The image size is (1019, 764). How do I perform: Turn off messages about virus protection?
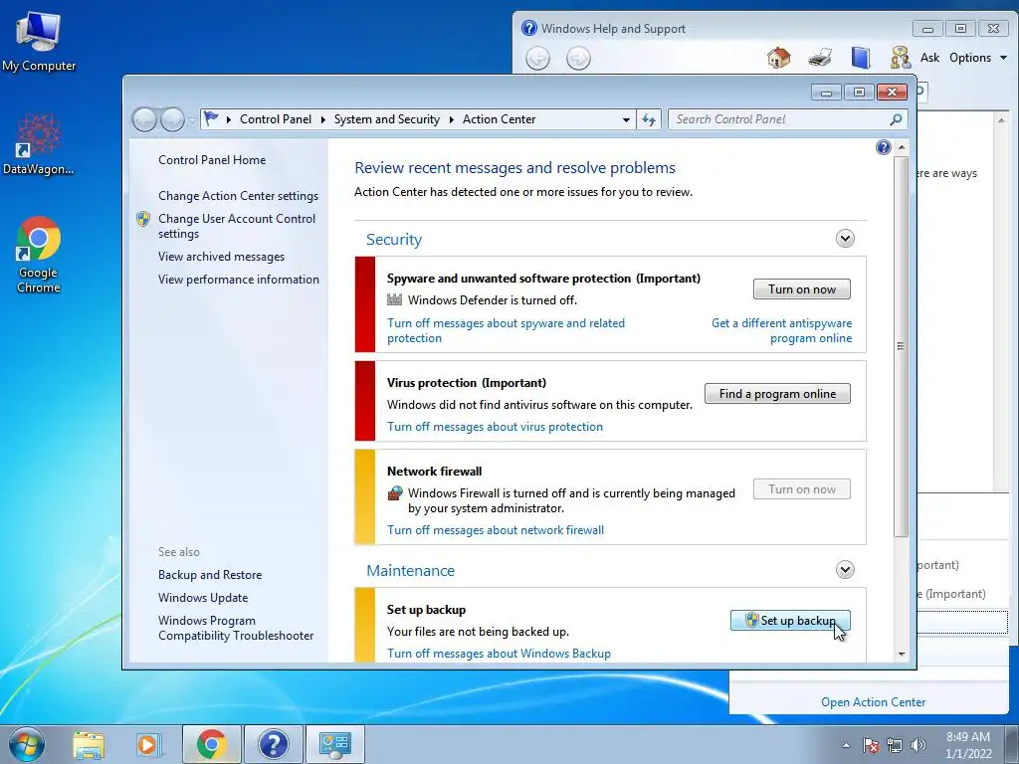[495, 427]
